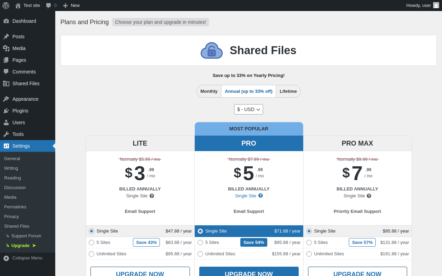The height and width of the screenshot is (276, 442).
Task: Click the Permalinks settings submenu item
Action: [15, 207]
